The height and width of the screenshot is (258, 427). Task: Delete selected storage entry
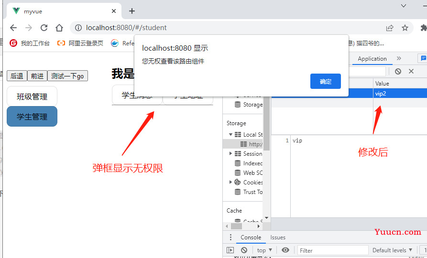coord(411,71)
